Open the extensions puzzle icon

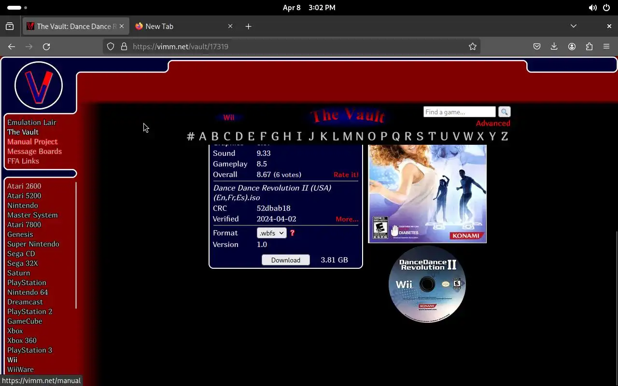coord(589,46)
